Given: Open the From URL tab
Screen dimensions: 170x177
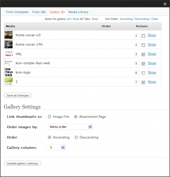Looking at the screenshot, I should tap(39, 12).
